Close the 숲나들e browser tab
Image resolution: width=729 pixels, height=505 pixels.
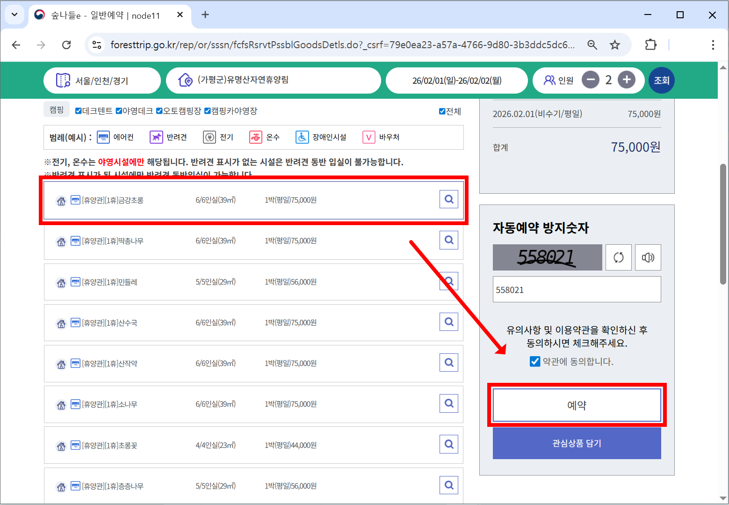[x=180, y=15]
